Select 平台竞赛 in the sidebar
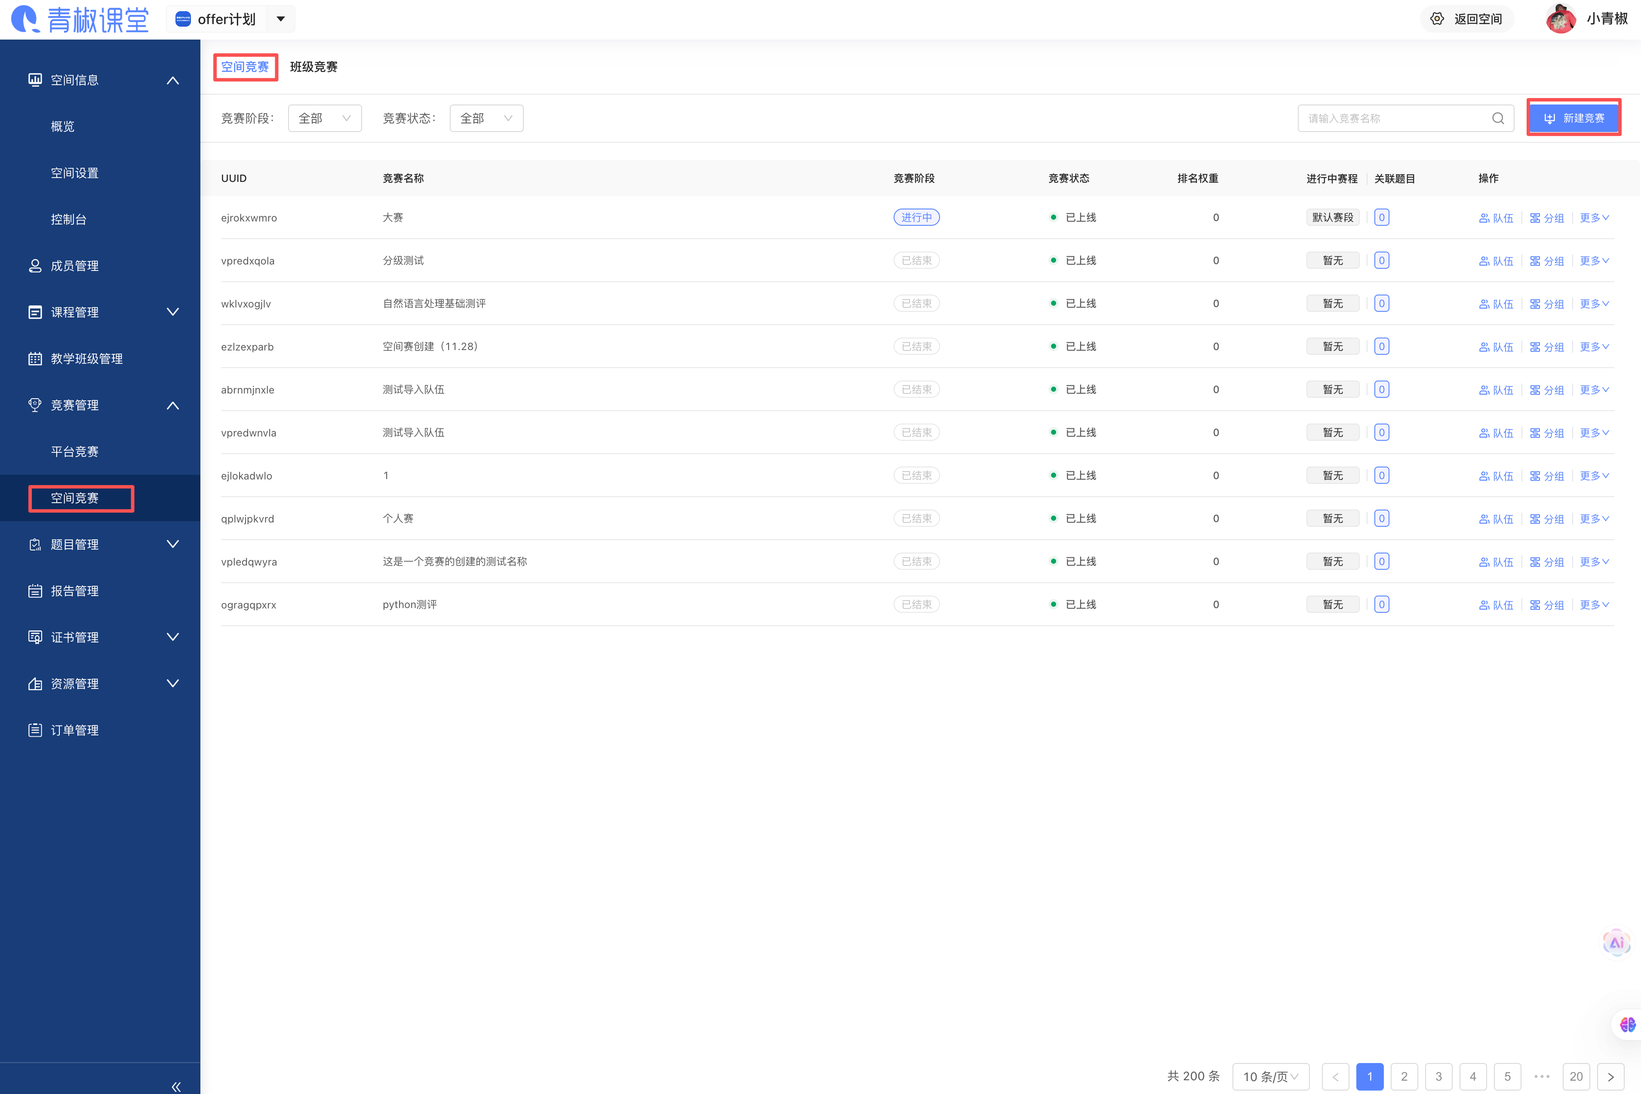Viewport: 1641px width, 1094px height. click(x=75, y=452)
